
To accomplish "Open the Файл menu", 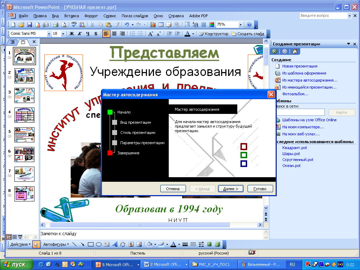I will pyautogui.click(x=24, y=16).
